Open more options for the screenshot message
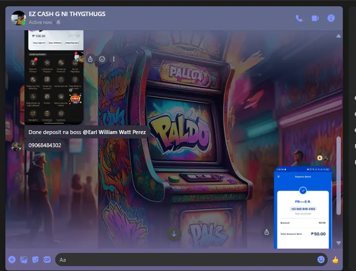Screen dimensions: 356x271 [x=113, y=59]
